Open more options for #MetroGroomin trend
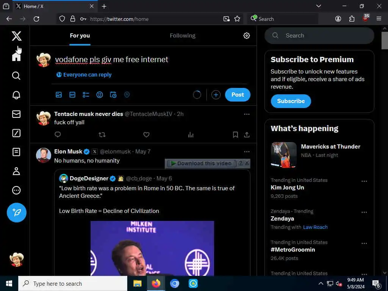This screenshot has height=291, width=388. (364, 244)
